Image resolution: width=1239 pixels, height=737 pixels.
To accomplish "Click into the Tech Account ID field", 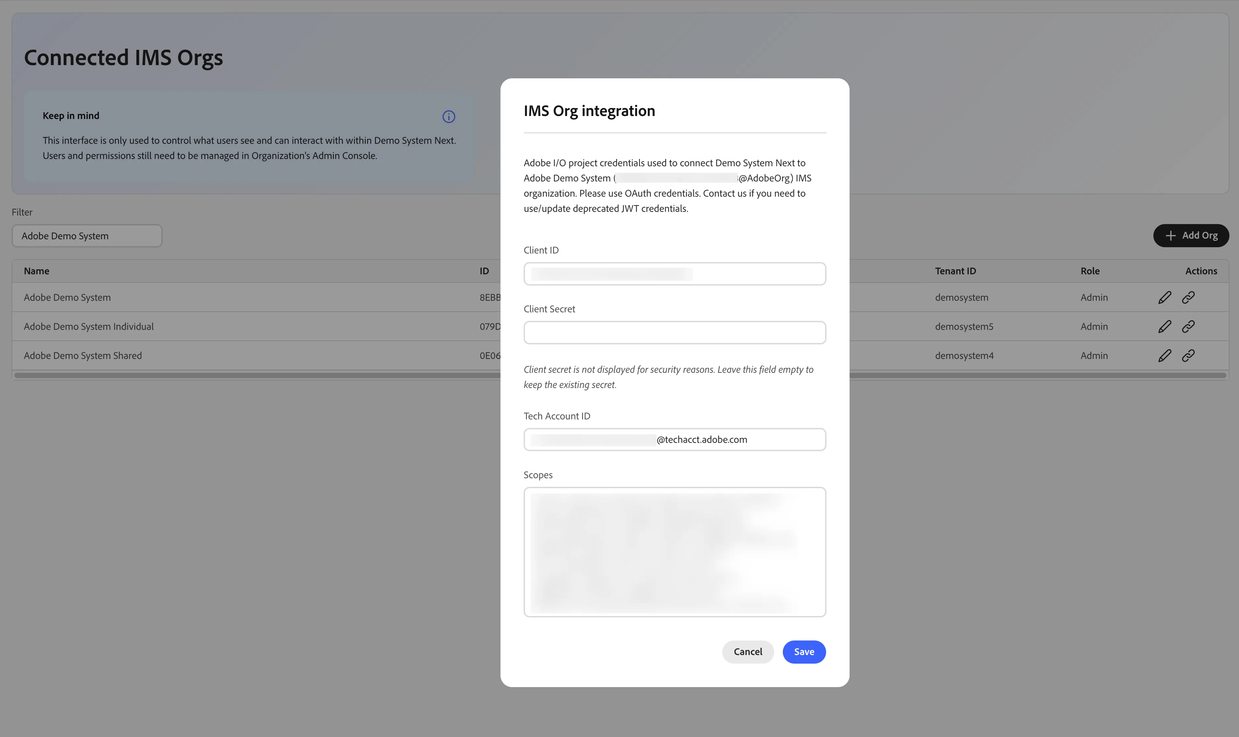I will click(x=674, y=440).
